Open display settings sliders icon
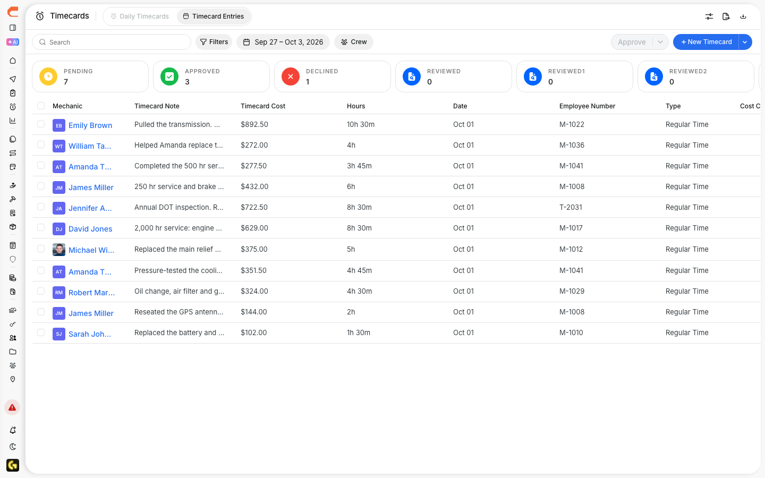Screen dimensions: 765x478 pyautogui.click(x=709, y=16)
